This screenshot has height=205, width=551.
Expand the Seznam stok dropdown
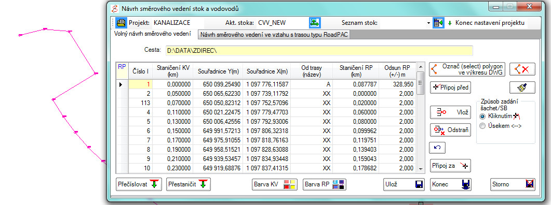pyautogui.click(x=428, y=23)
